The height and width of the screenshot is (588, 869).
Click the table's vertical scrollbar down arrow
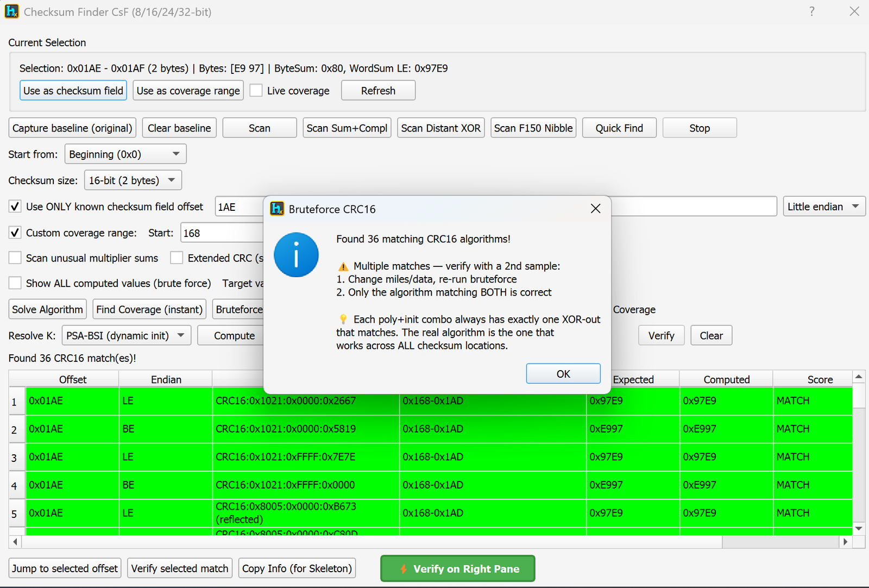point(859,528)
